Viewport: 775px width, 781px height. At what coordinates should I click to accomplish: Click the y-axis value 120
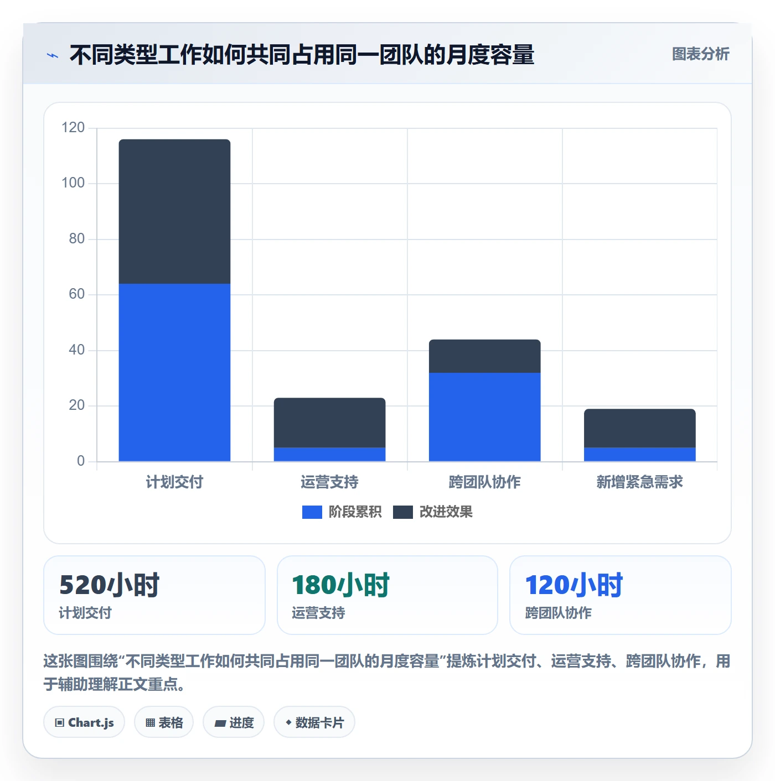point(73,128)
